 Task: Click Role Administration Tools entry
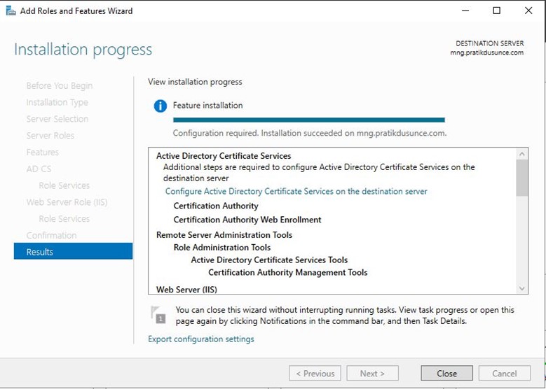tap(222, 248)
